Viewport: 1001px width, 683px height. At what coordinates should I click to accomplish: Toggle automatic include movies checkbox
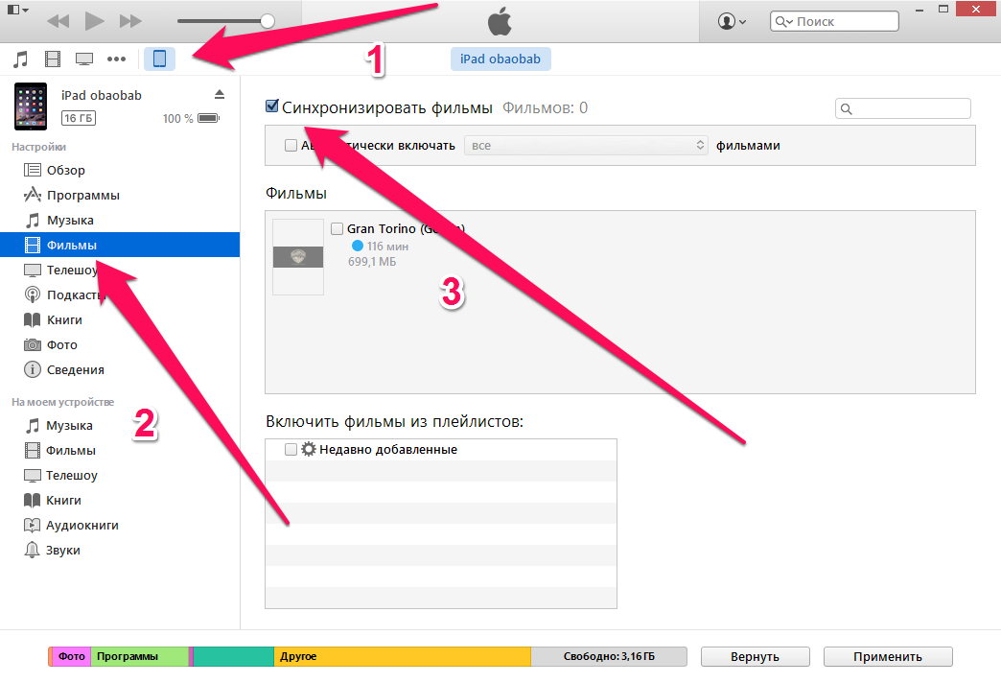coord(291,146)
